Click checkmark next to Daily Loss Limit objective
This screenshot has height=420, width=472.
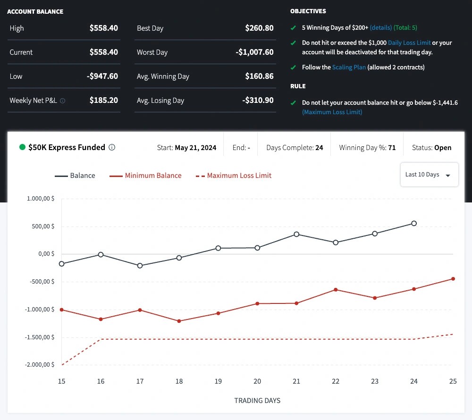(294, 43)
